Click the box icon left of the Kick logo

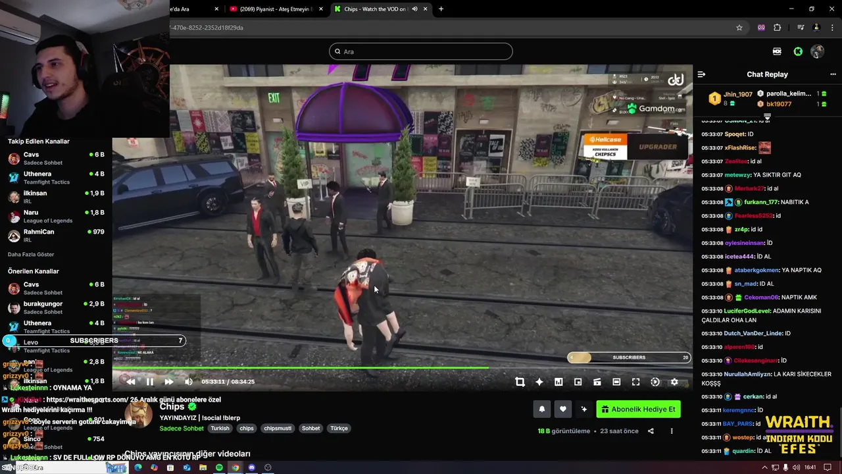[777, 51]
